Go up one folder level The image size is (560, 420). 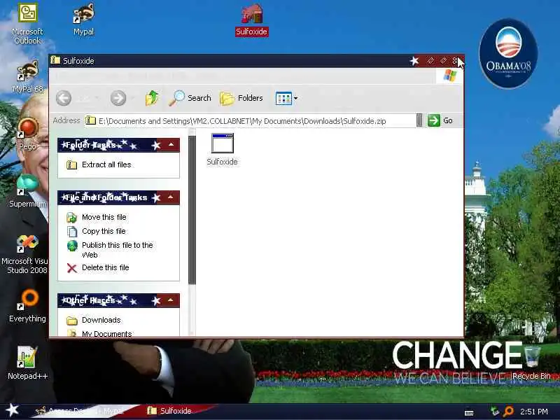152,98
